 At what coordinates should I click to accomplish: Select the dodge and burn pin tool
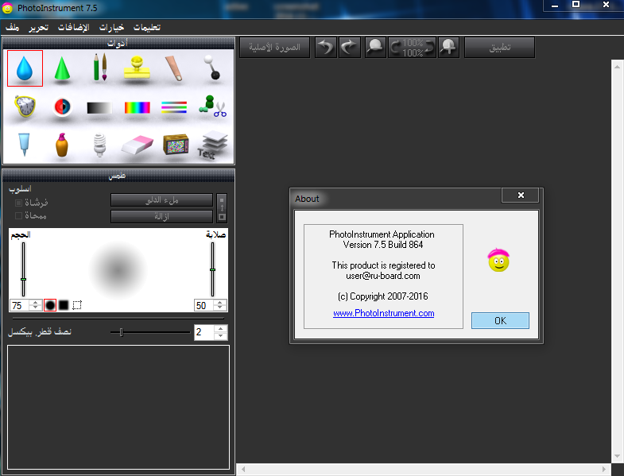[x=211, y=68]
